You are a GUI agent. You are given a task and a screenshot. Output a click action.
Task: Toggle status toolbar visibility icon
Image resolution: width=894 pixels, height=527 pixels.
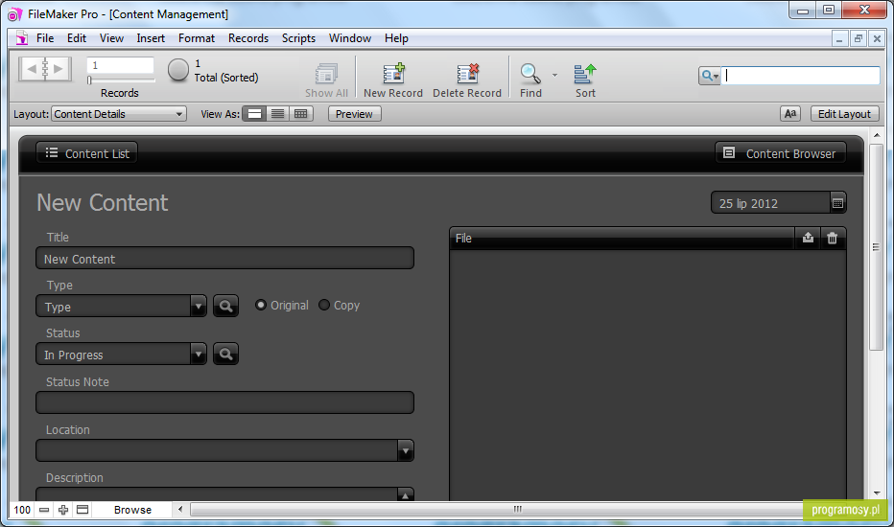[x=82, y=510]
